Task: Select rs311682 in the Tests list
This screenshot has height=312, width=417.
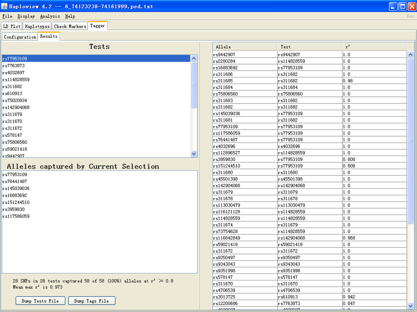Action: pyautogui.click(x=96, y=87)
